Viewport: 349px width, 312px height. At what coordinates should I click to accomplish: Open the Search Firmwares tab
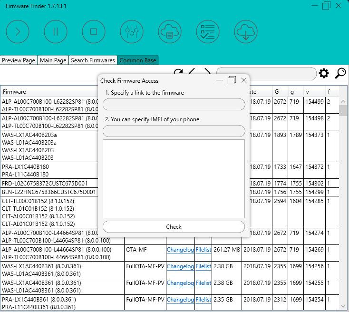pyautogui.click(x=93, y=60)
